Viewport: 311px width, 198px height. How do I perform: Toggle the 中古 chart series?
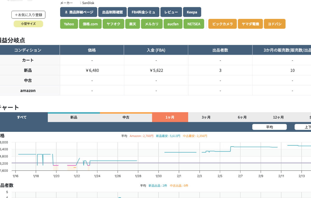point(126,118)
